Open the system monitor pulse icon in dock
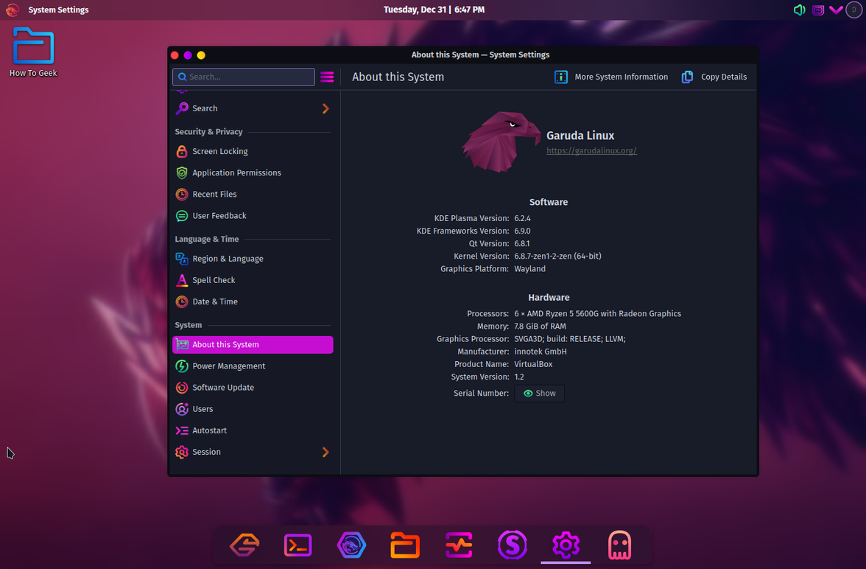Screen dimensions: 866x569 458,545
